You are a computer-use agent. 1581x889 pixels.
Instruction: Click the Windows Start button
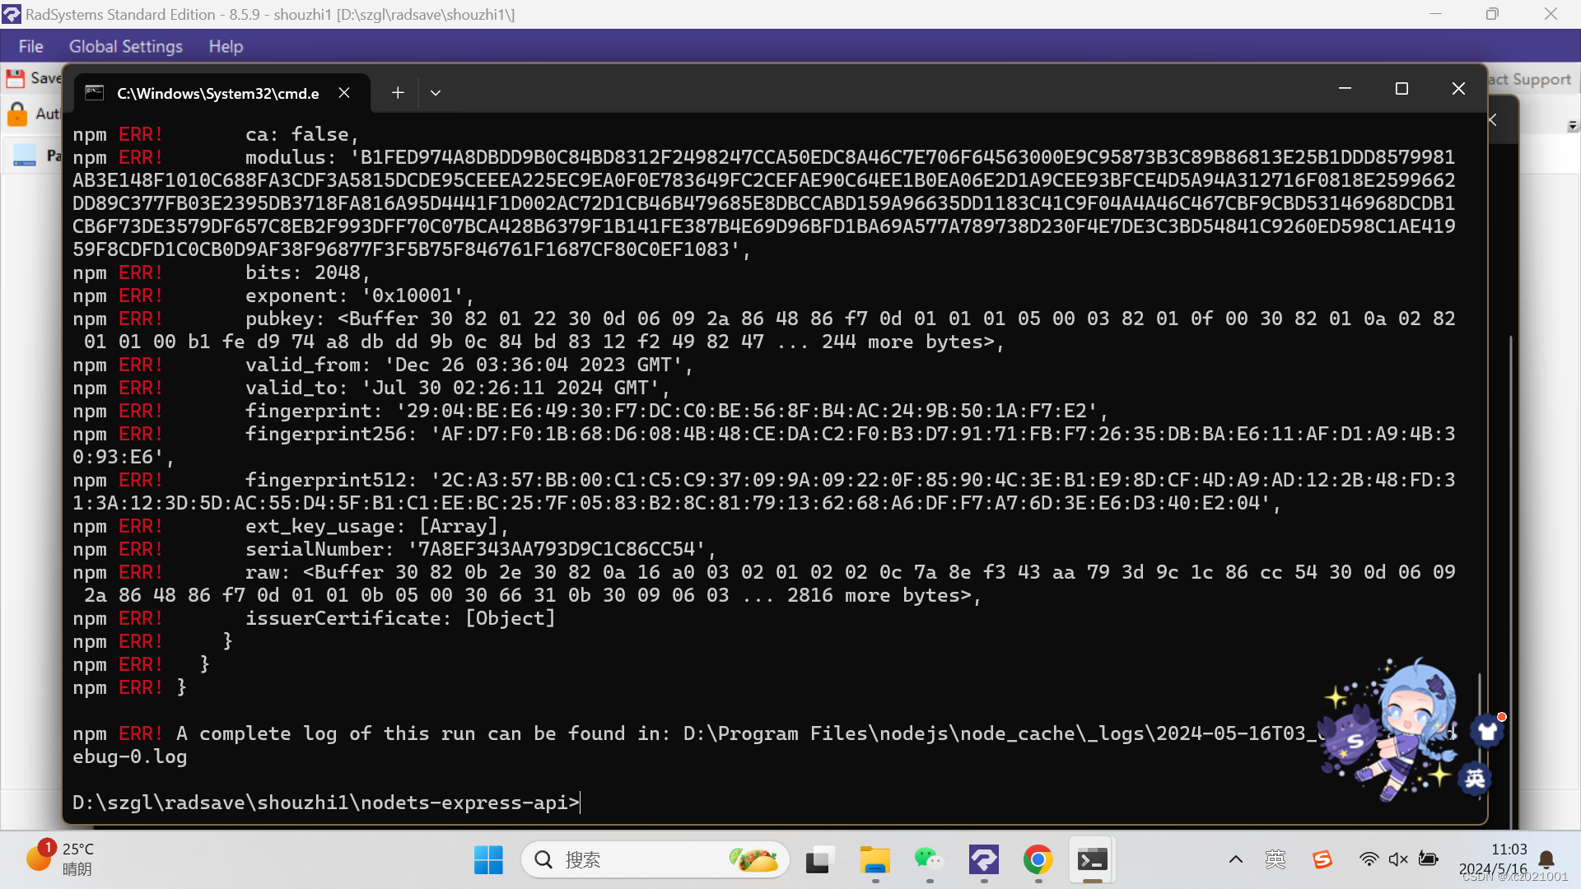[488, 860]
